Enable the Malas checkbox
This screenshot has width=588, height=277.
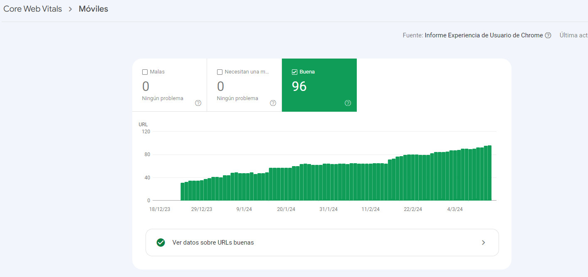(145, 72)
